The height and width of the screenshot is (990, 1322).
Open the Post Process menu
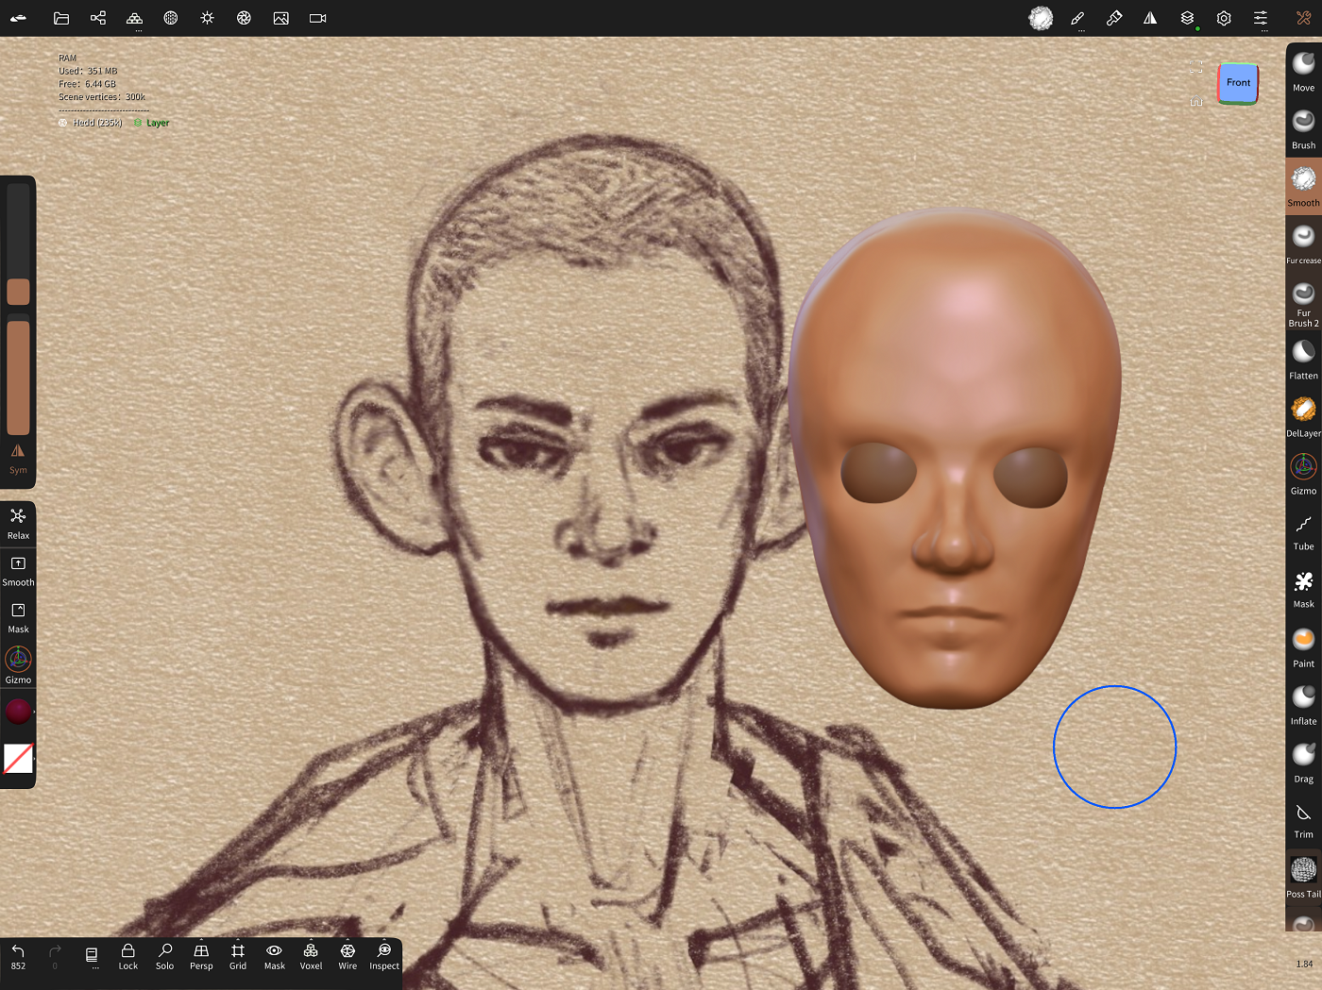[244, 18]
